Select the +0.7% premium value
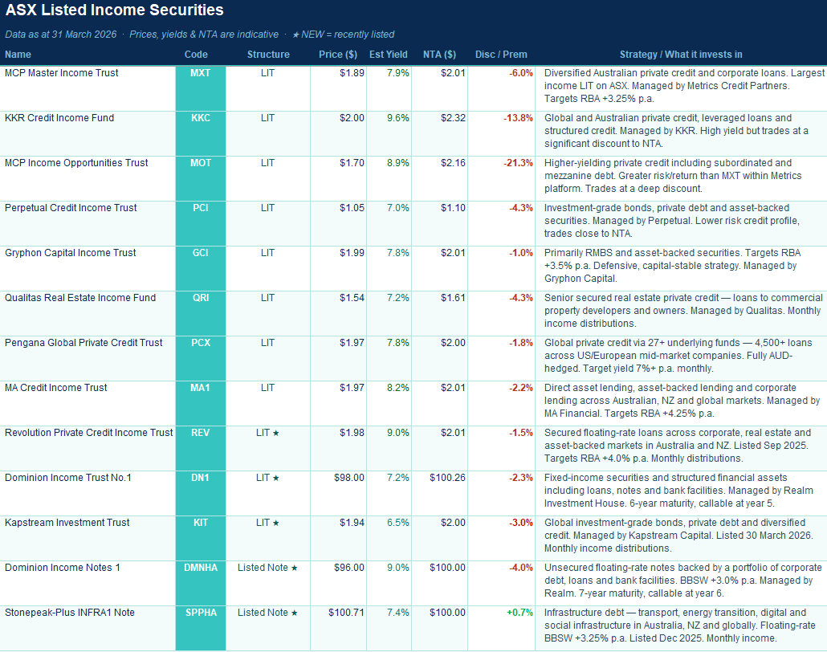Viewport: 827px width, 652px height. [x=519, y=613]
